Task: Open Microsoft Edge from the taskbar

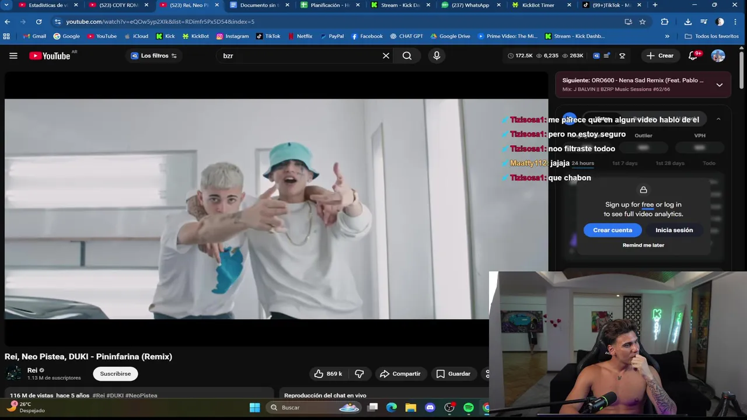Action: pos(392,408)
